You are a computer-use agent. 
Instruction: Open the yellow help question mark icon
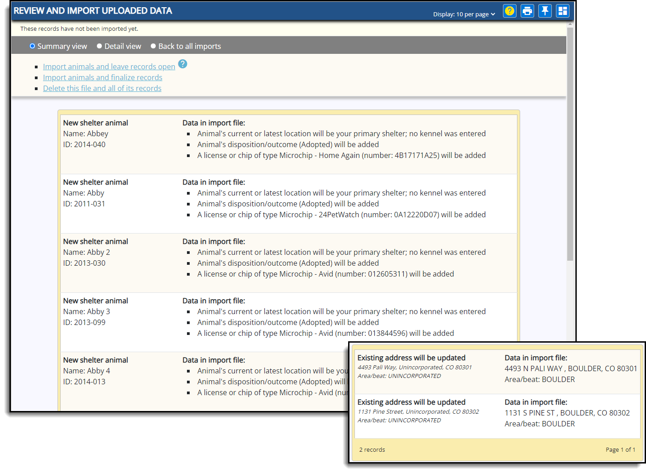(x=510, y=11)
